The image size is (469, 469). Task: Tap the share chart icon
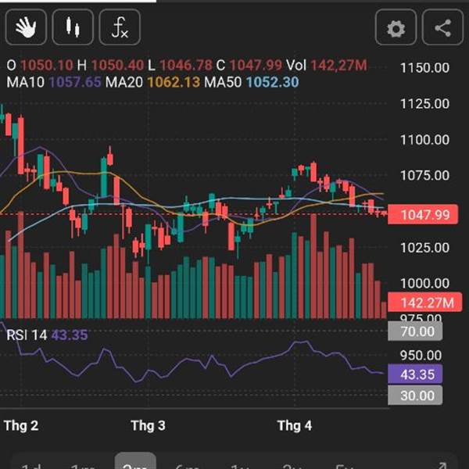click(x=442, y=27)
